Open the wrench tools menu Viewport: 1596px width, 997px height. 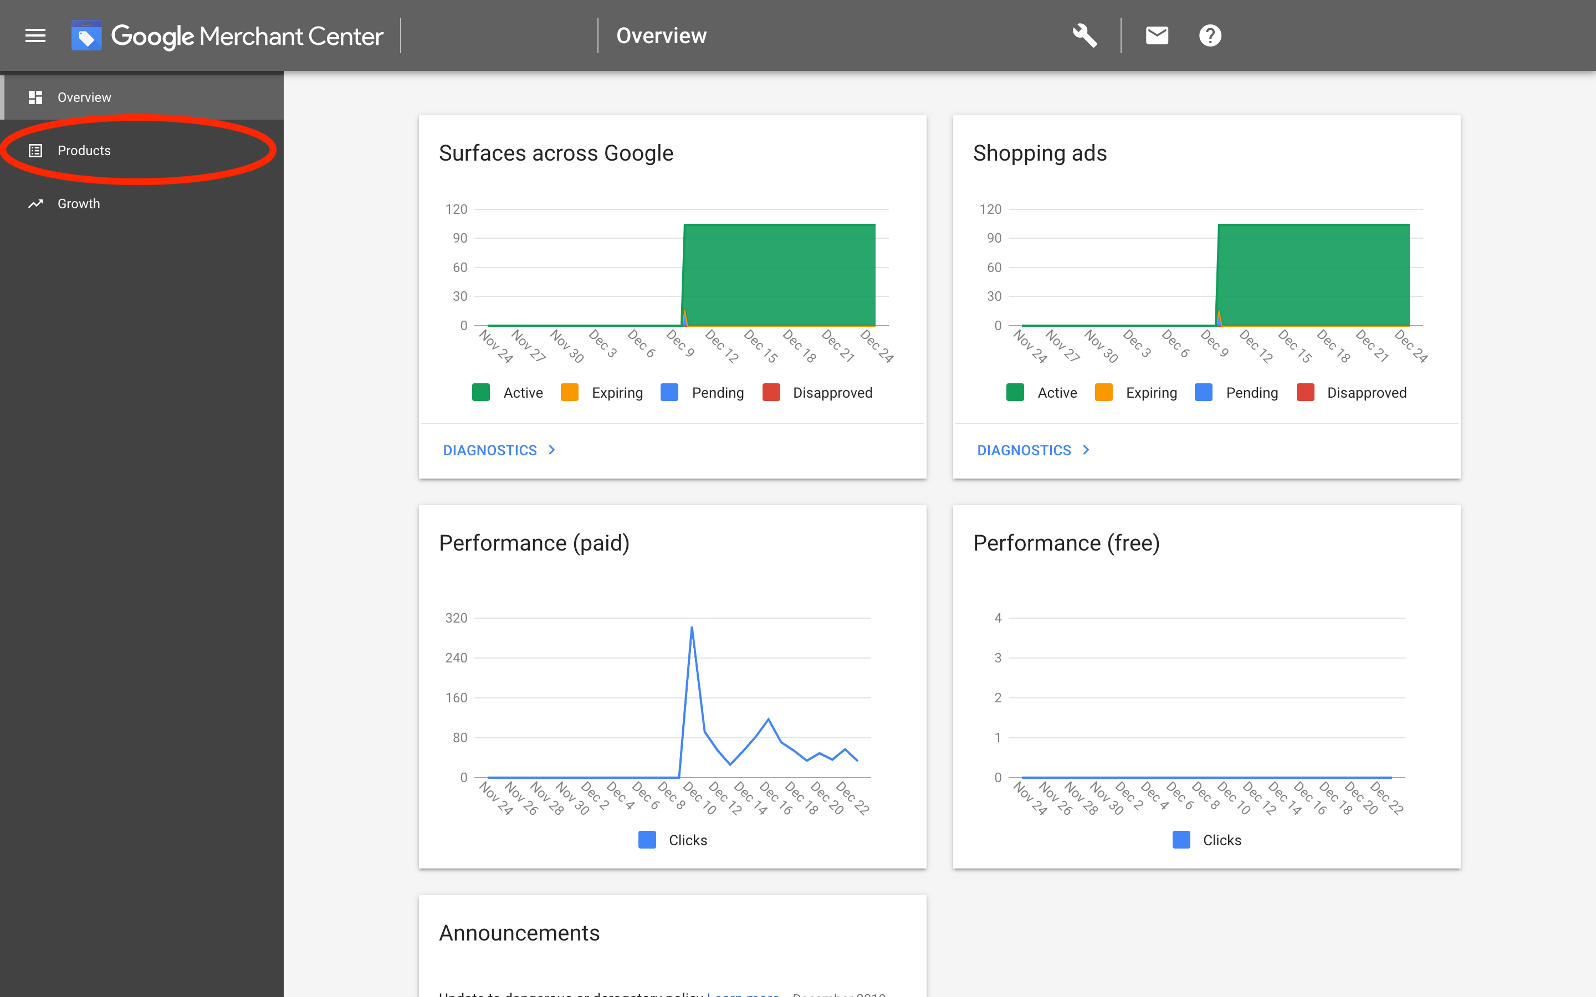click(1084, 35)
